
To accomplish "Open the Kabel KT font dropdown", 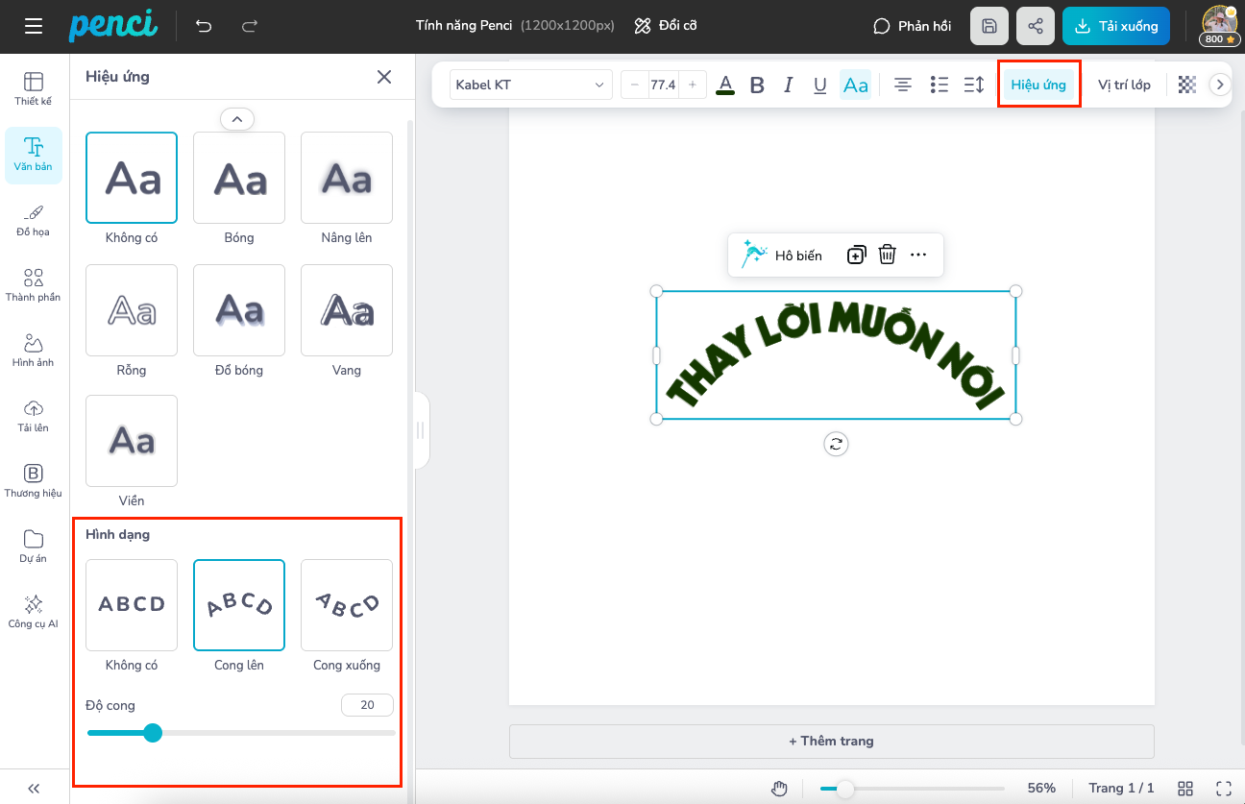I will [x=530, y=85].
